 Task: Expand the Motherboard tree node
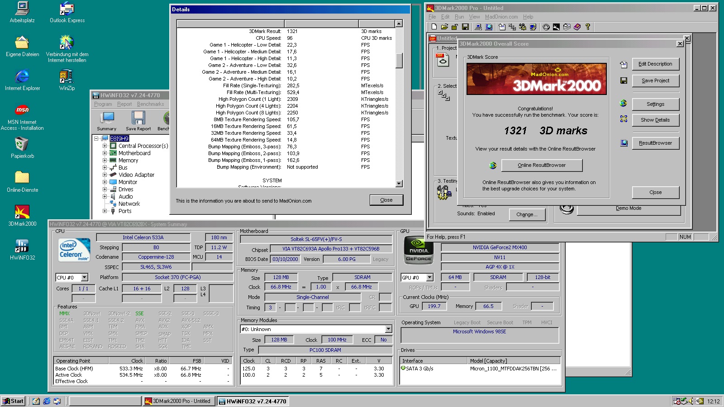click(105, 153)
